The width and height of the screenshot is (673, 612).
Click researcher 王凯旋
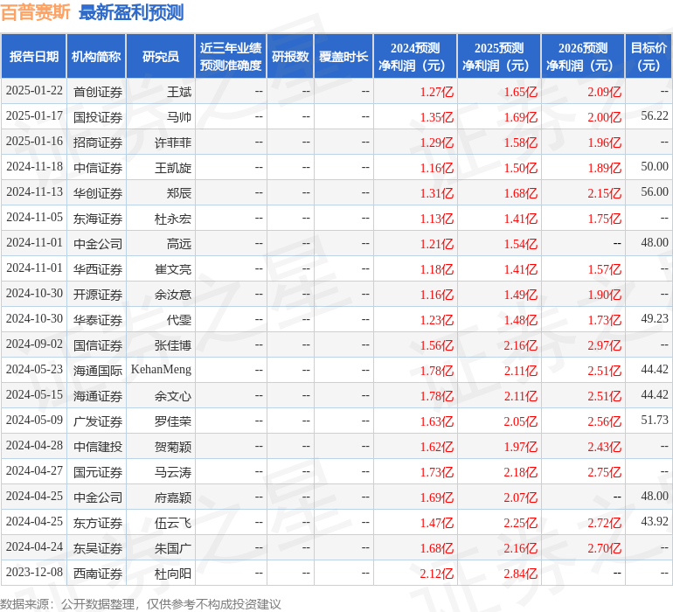(173, 168)
